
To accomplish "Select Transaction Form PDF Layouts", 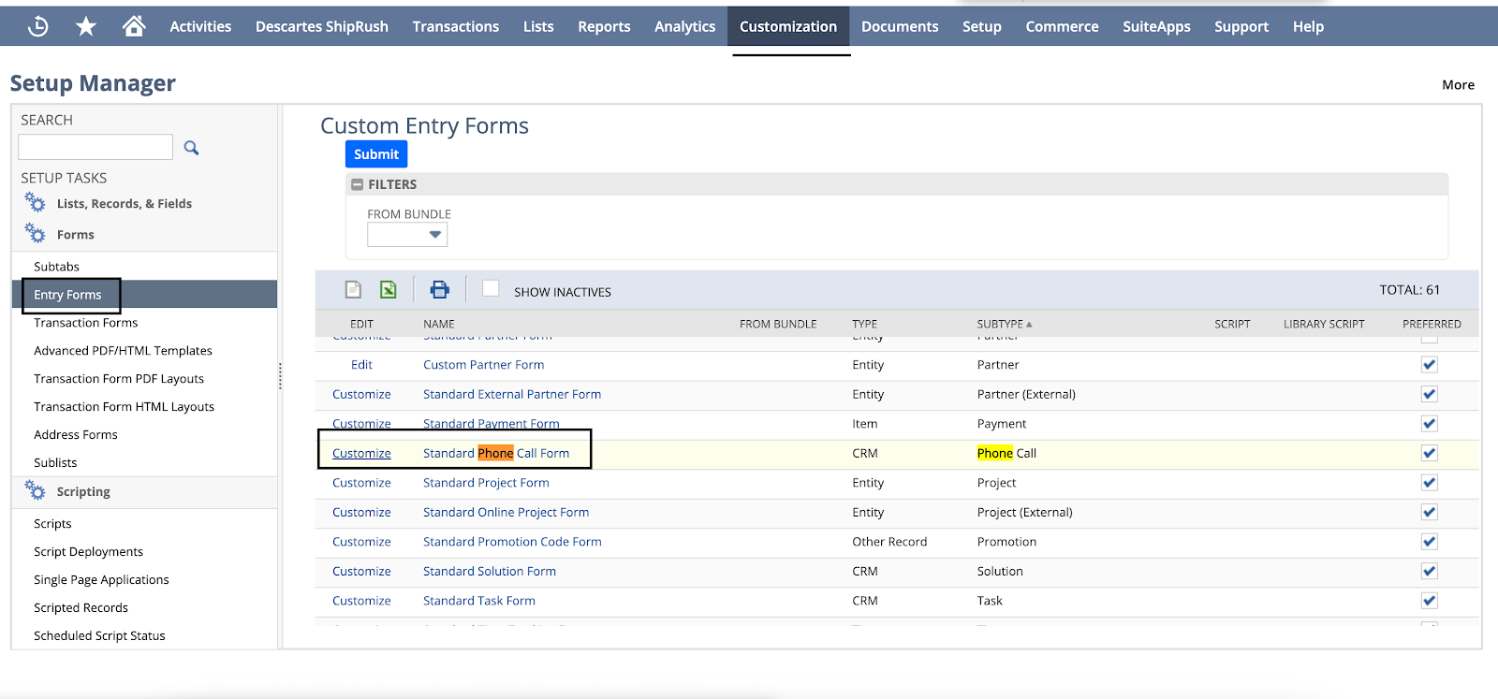I will [119, 379].
